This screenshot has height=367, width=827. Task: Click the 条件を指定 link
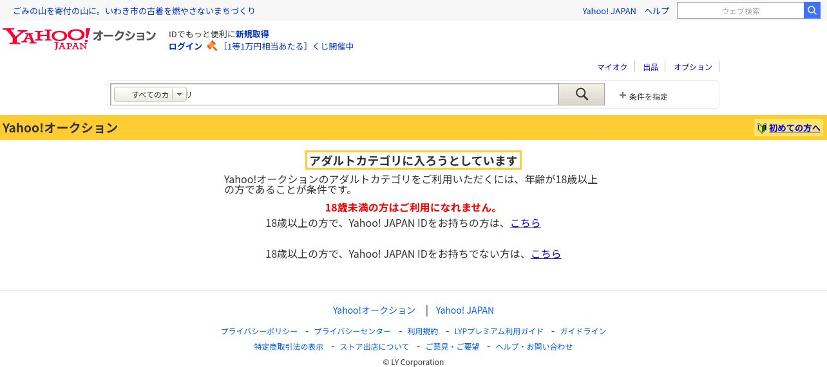coord(649,96)
